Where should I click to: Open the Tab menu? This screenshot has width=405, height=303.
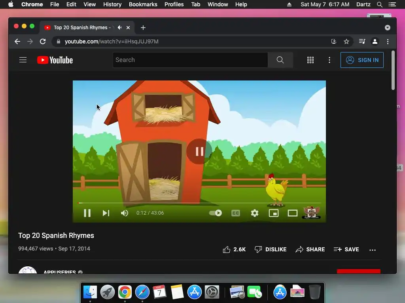point(195,4)
